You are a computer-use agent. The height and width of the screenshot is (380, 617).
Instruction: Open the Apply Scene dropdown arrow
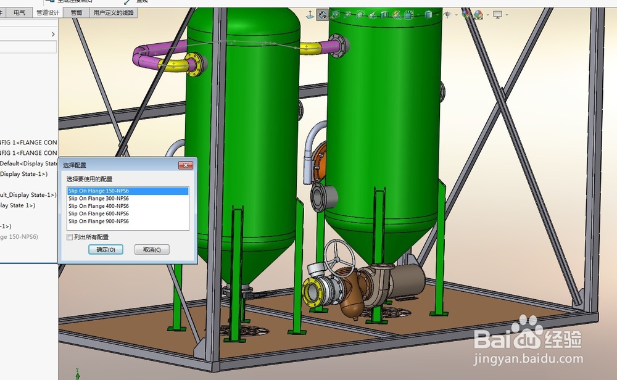tap(487, 15)
